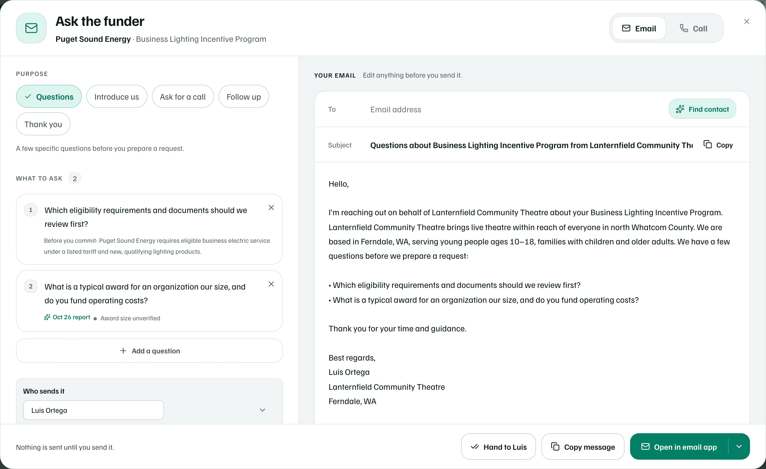This screenshot has width=766, height=469.
Task: Click the Luis Ortega sender field
Action: click(93, 410)
